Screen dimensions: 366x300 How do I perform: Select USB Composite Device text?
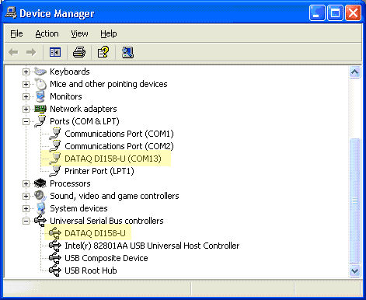pos(106,258)
